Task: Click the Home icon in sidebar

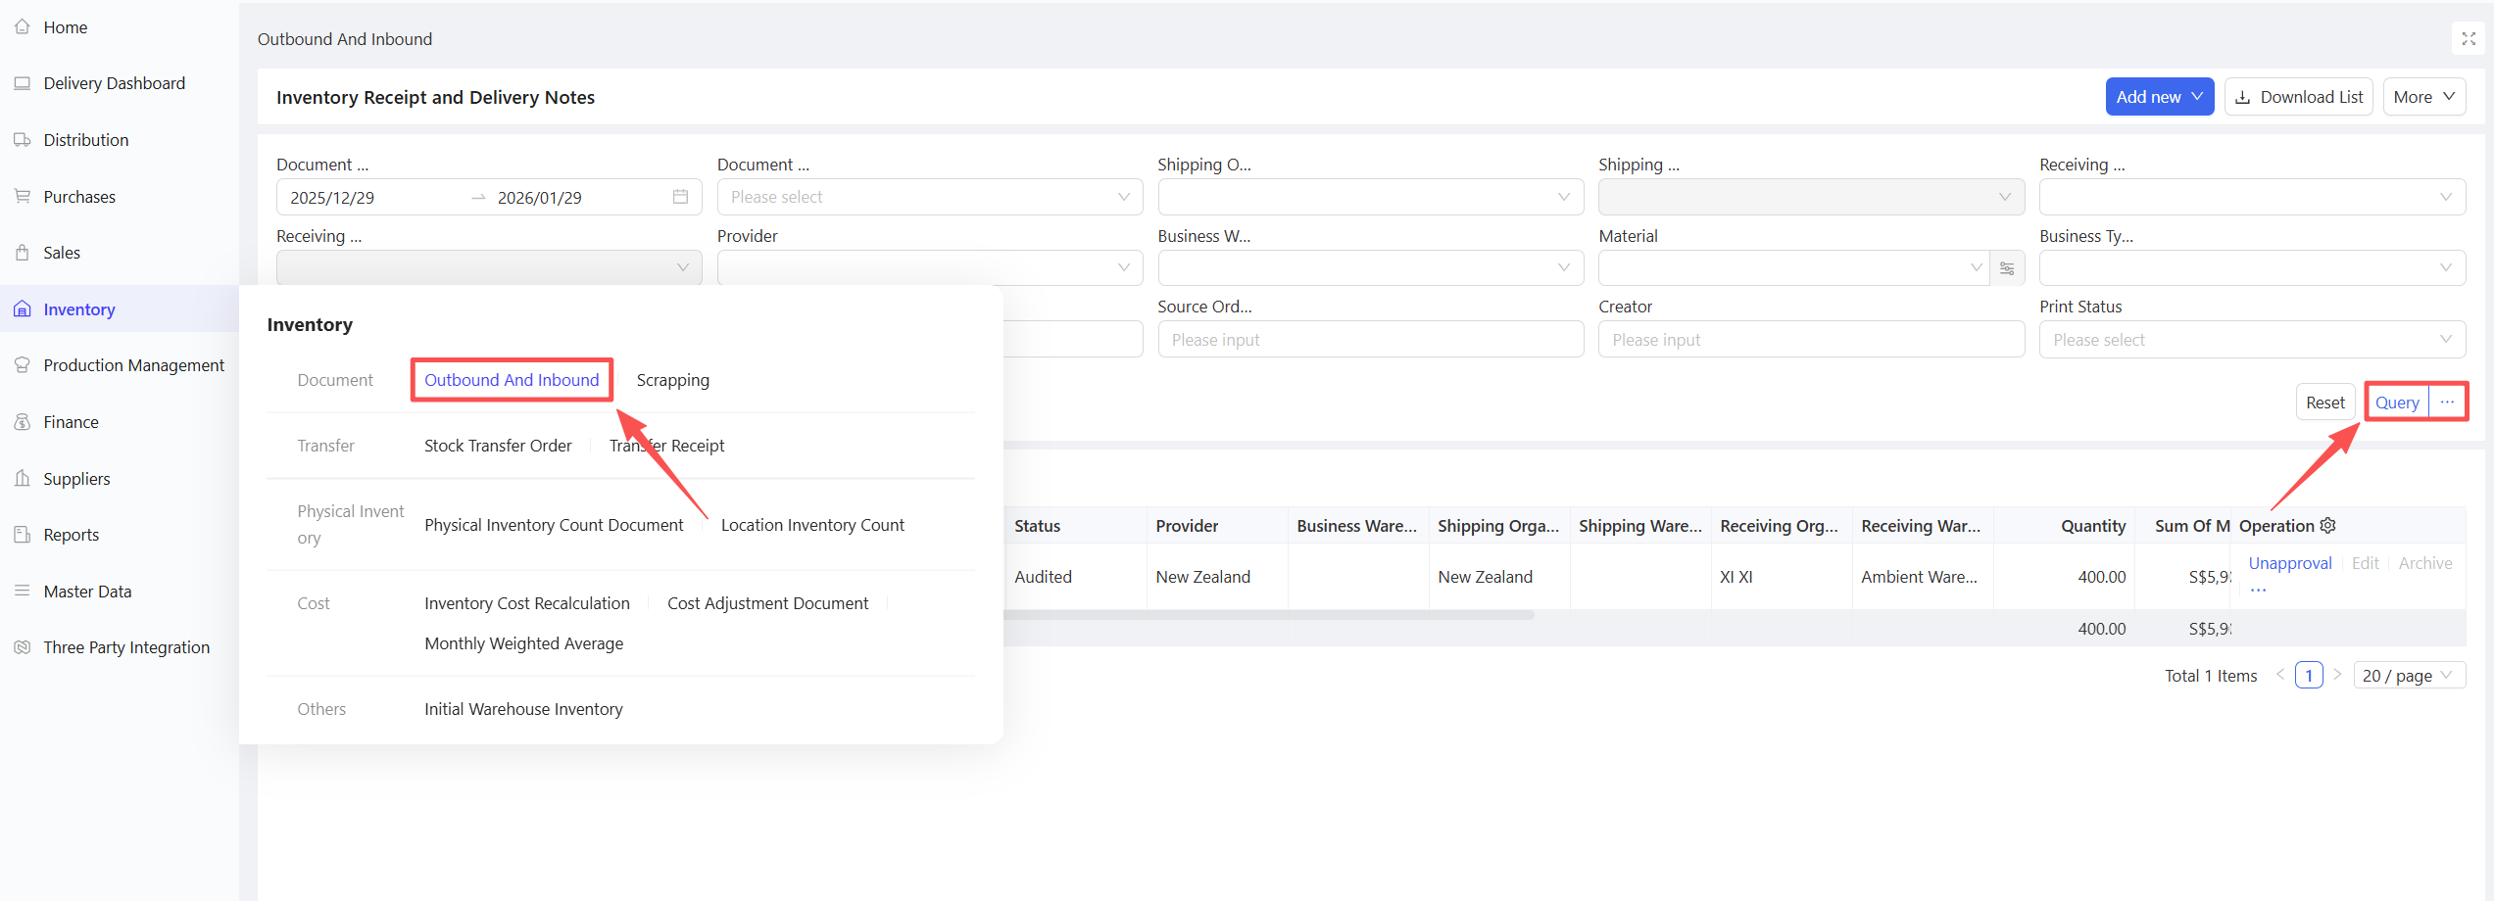Action: [23, 27]
